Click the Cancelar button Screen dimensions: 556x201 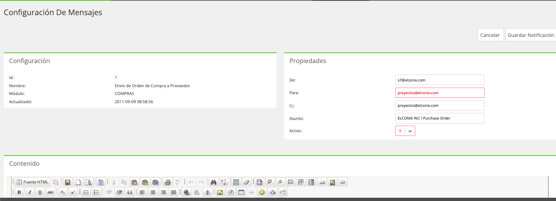(x=490, y=35)
